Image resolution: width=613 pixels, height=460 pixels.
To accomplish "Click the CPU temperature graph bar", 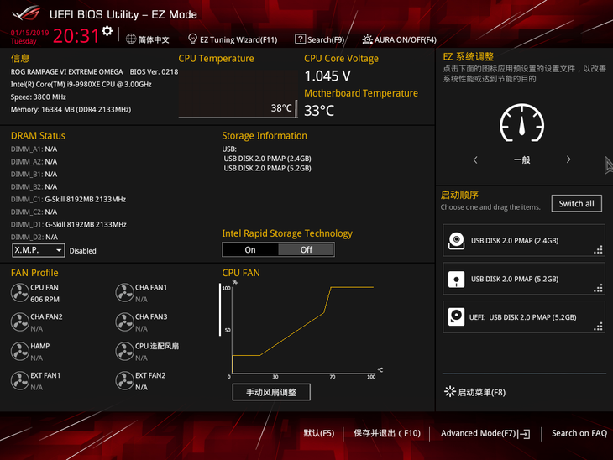I will tap(296, 108).
